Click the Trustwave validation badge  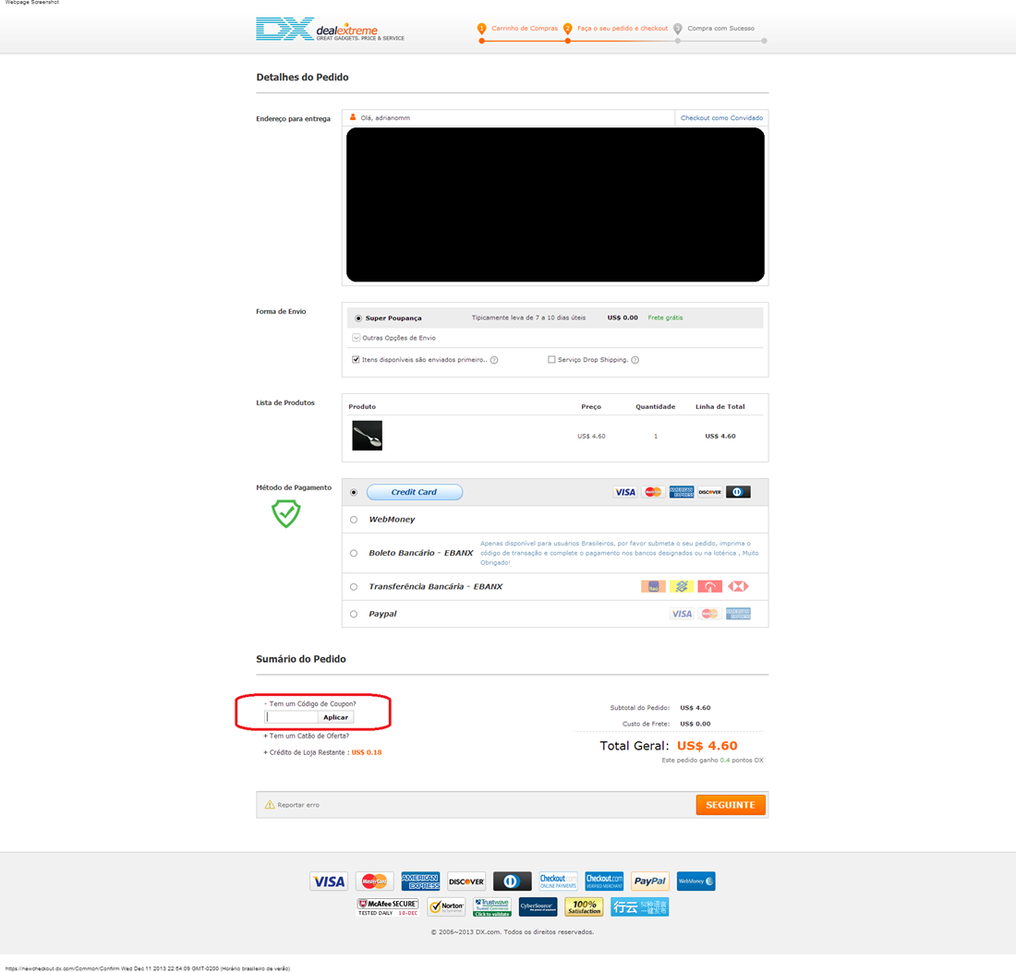(x=492, y=907)
